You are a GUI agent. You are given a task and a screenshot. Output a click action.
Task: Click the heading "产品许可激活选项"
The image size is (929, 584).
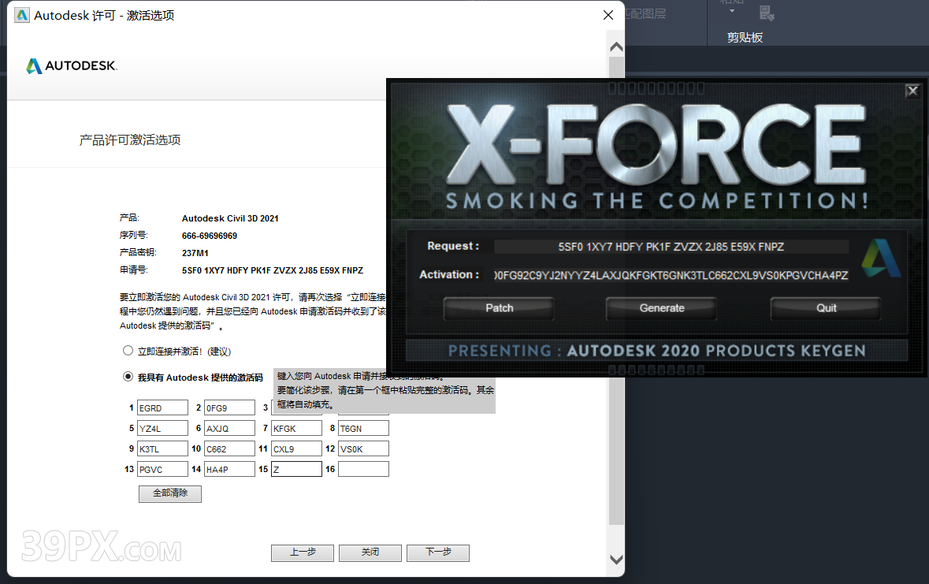pyautogui.click(x=130, y=140)
